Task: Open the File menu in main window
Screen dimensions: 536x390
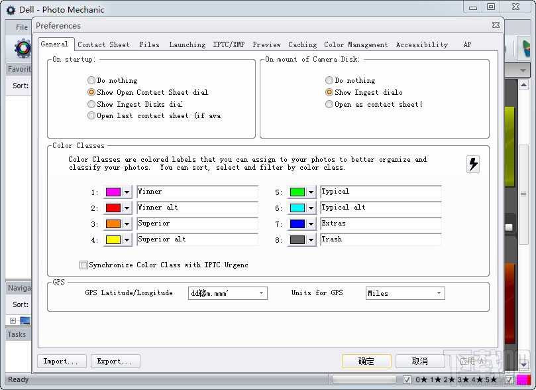Action: click(22, 27)
